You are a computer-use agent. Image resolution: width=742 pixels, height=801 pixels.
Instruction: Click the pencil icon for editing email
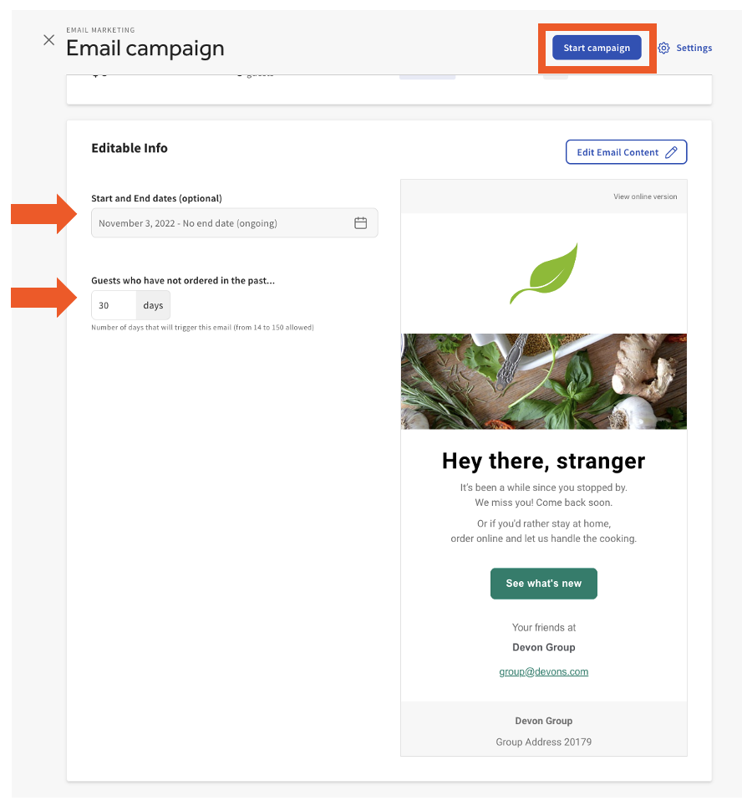click(672, 152)
